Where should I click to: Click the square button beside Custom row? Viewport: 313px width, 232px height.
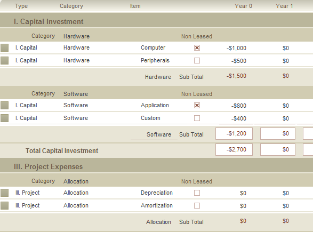(x=4, y=118)
